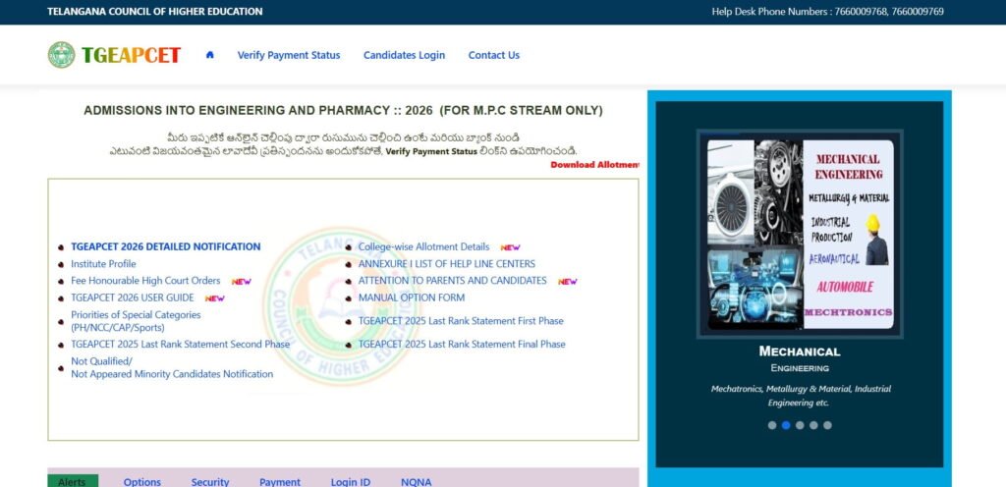Open Verify Payment Status page
Viewport: 1006px width, 487px height.
click(289, 55)
